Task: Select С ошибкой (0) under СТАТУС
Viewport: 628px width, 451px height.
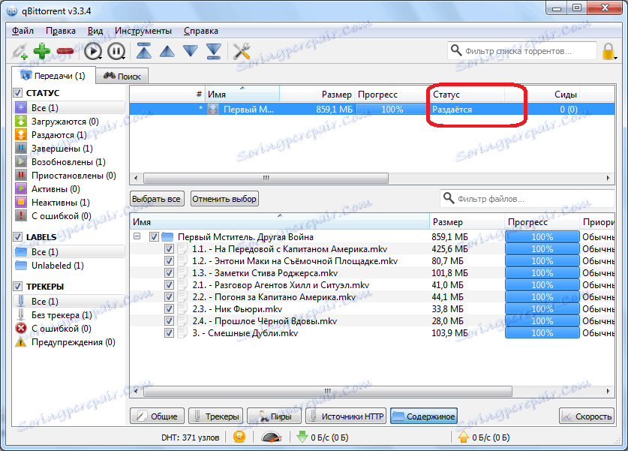Action: click(x=69, y=216)
